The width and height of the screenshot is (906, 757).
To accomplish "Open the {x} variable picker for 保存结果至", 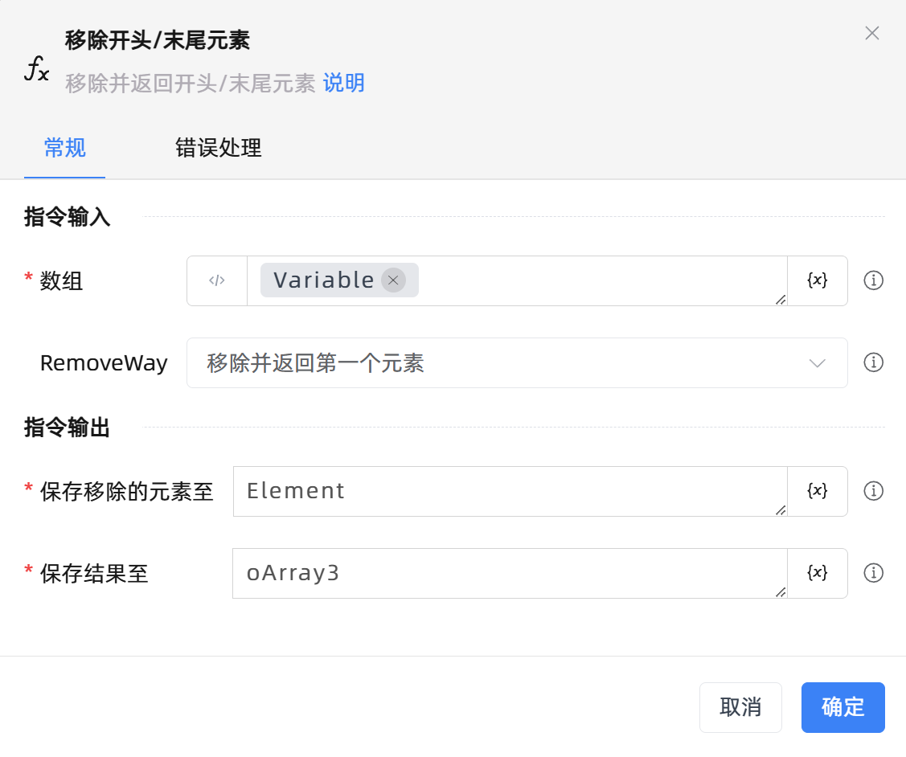I will pyautogui.click(x=817, y=573).
